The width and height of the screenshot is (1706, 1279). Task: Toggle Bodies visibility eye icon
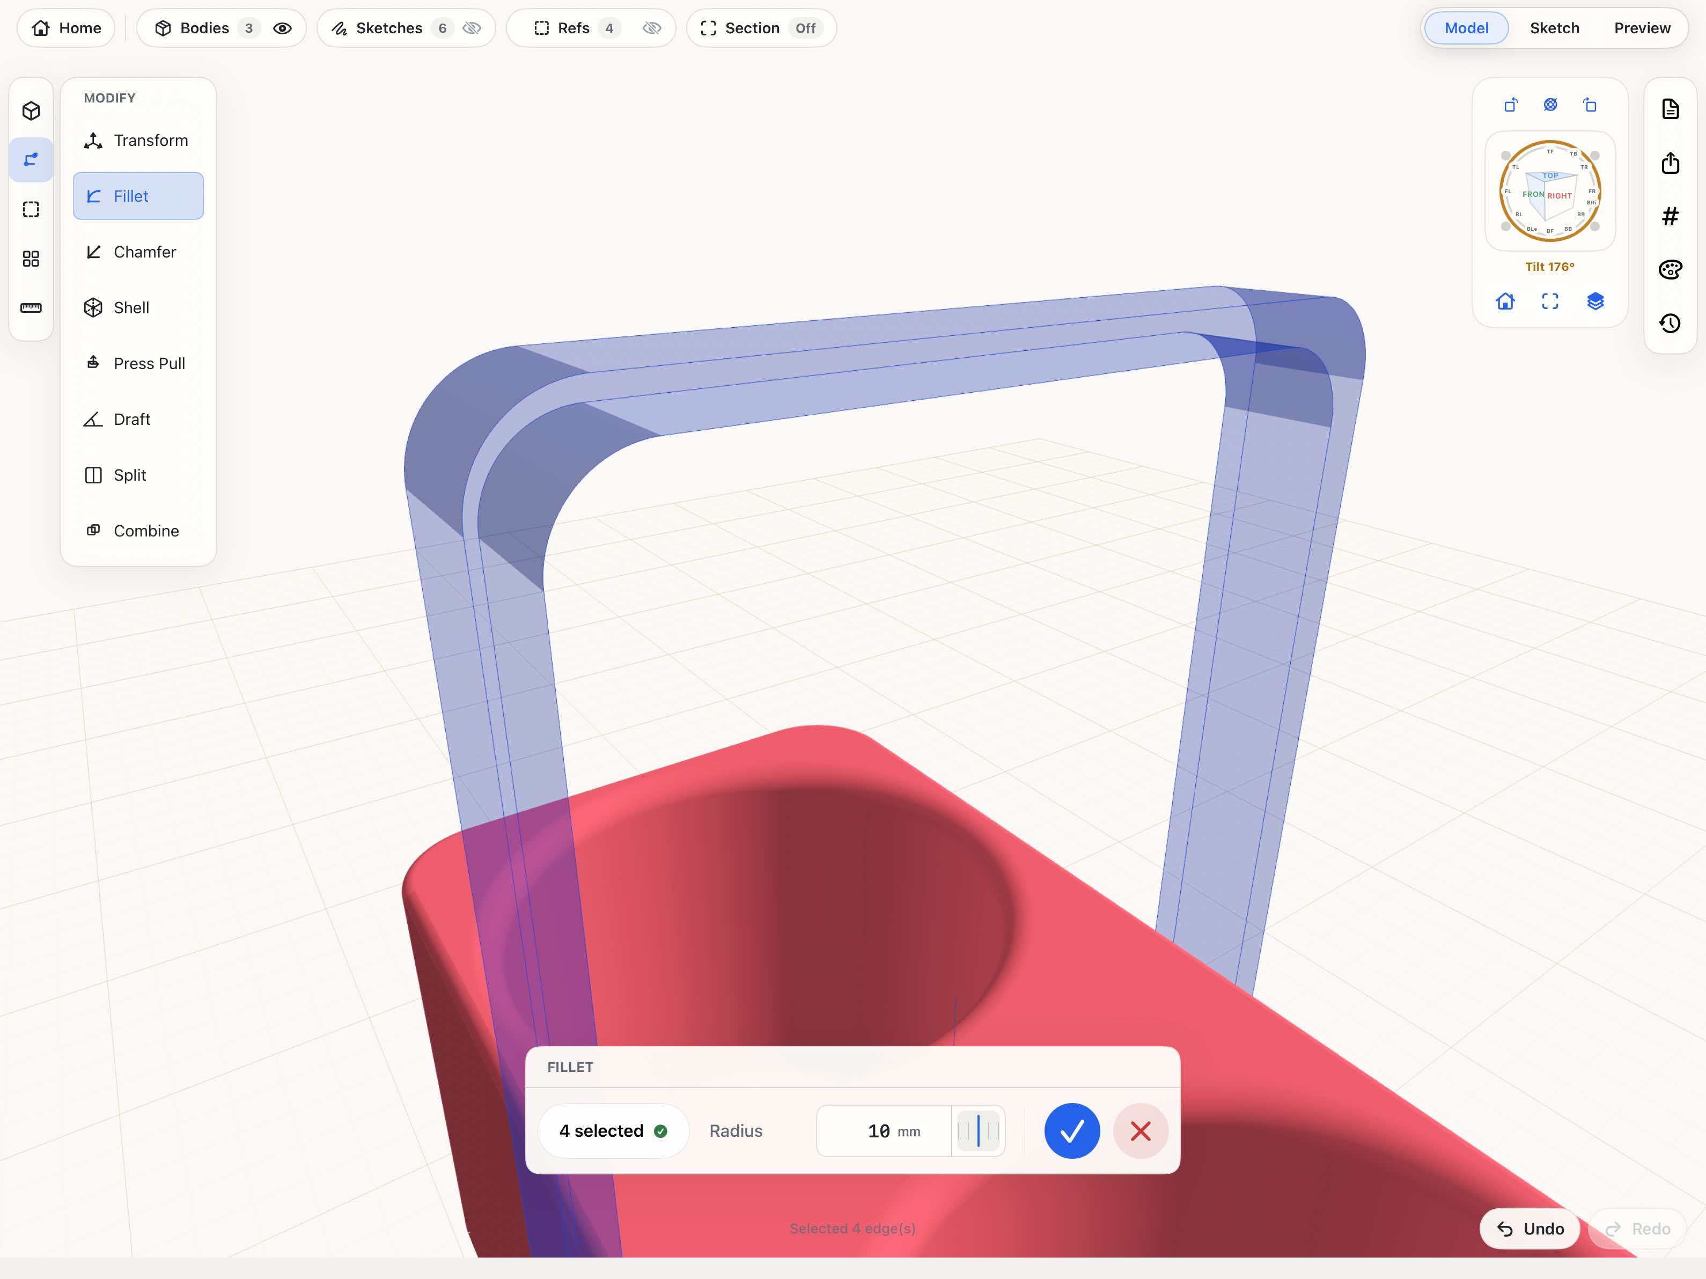pyautogui.click(x=282, y=28)
